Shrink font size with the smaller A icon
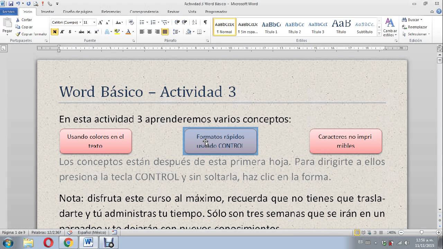Image resolution: width=443 pixels, height=249 pixels. click(x=108, y=22)
